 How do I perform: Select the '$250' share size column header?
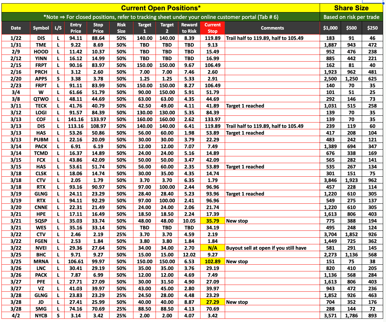point(373,28)
